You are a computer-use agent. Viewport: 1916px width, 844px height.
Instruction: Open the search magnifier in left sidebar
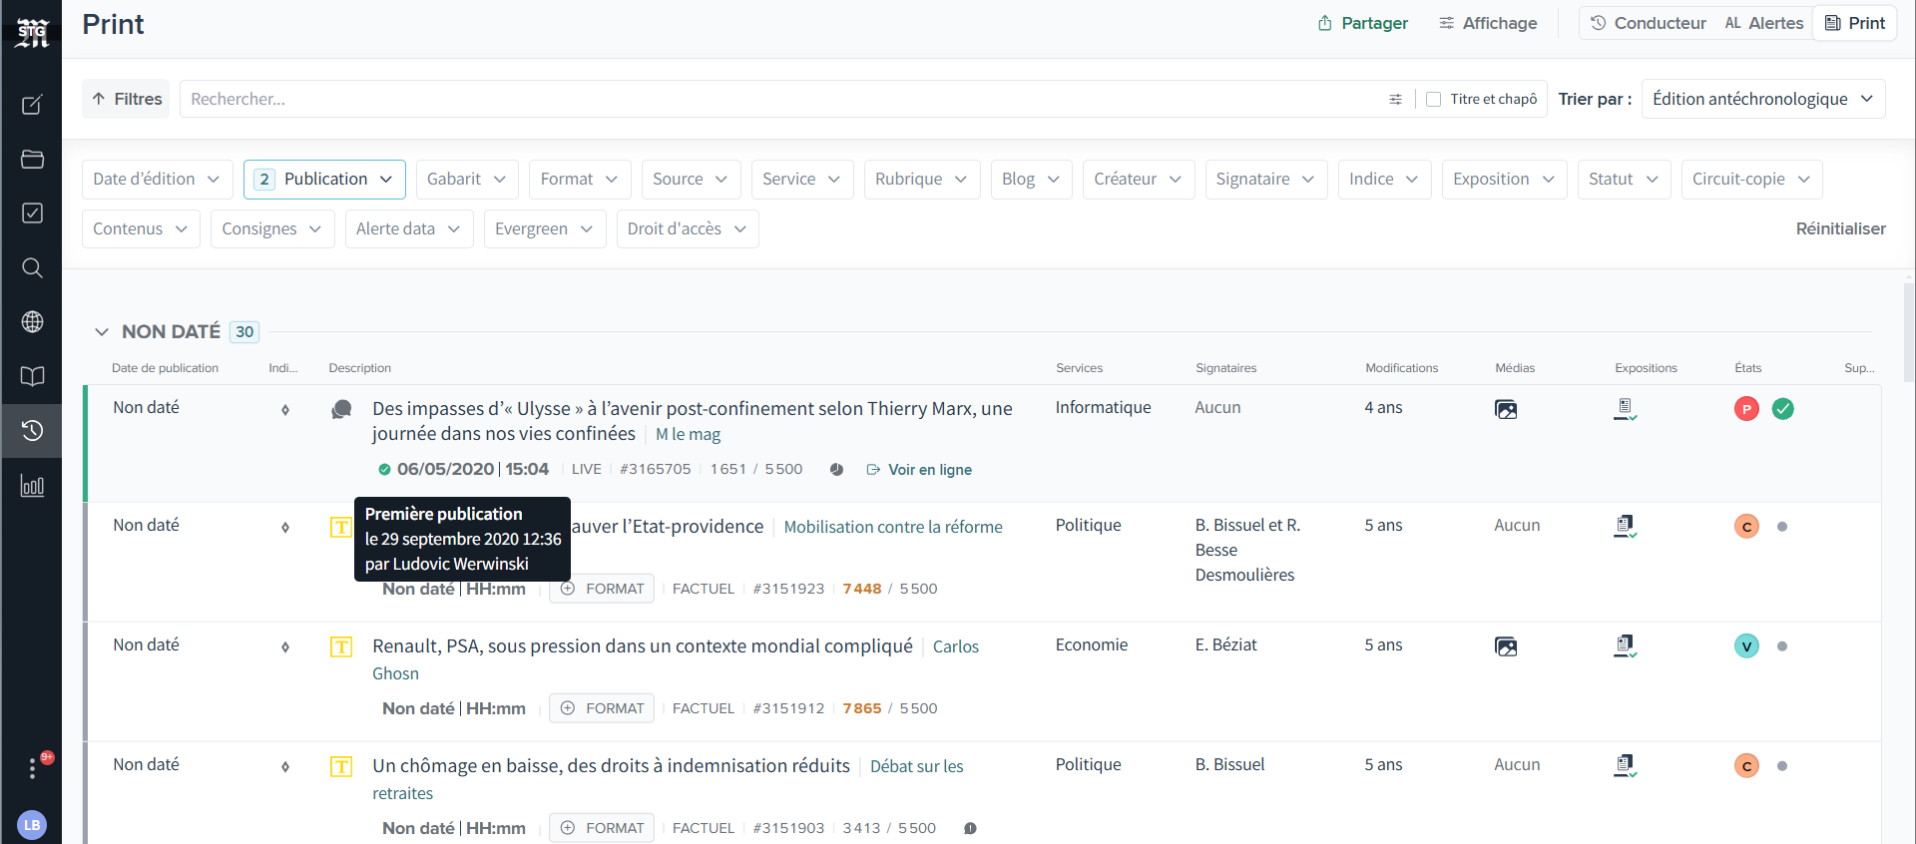[32, 267]
